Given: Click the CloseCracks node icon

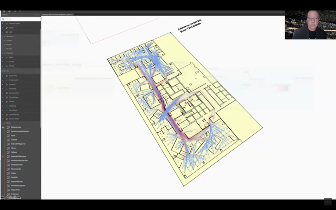Looking at the screenshot, I should (8, 169).
